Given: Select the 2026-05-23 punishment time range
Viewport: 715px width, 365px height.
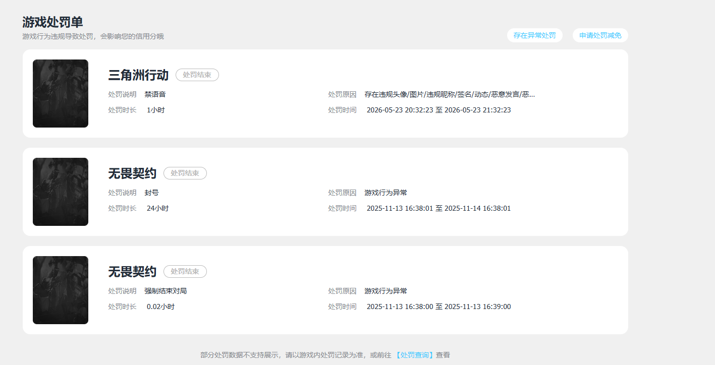Looking at the screenshot, I should click(438, 110).
